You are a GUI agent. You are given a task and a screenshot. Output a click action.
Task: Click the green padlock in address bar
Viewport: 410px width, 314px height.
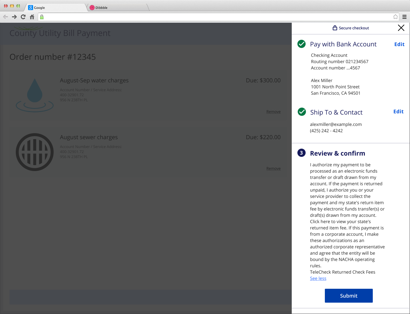(42, 17)
